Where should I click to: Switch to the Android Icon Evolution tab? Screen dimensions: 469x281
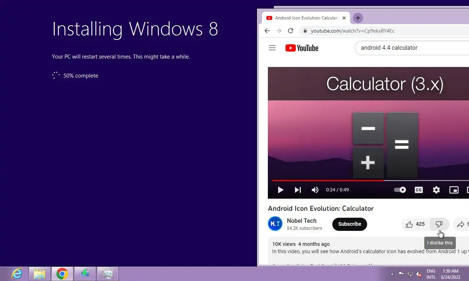click(x=306, y=18)
